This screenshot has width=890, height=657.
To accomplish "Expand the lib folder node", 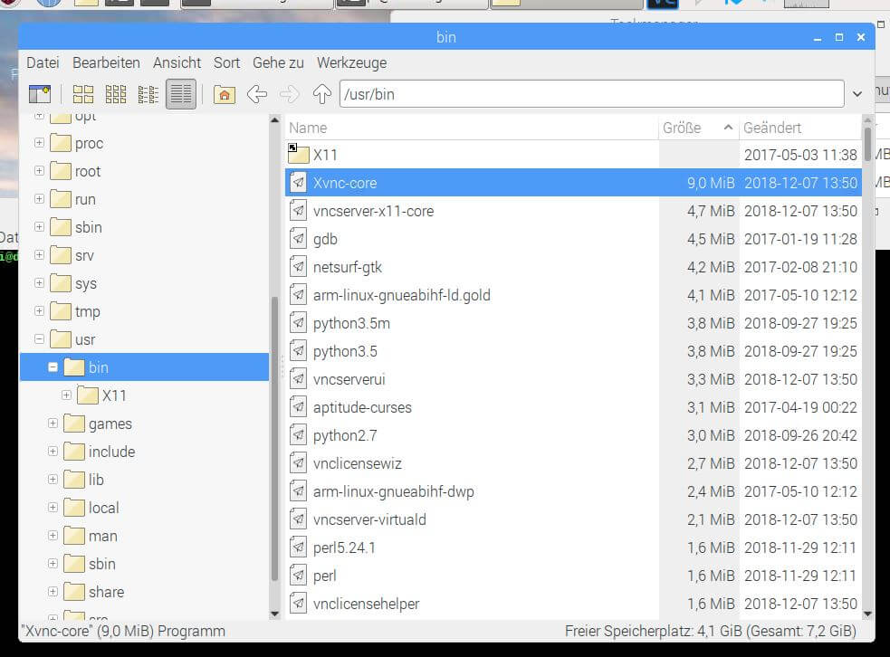I will click(53, 480).
